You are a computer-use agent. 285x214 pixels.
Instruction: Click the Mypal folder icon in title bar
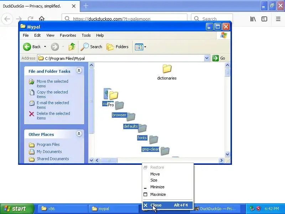pos(23,26)
